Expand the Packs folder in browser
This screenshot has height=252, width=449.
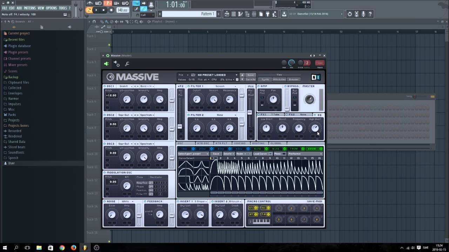coord(12,115)
